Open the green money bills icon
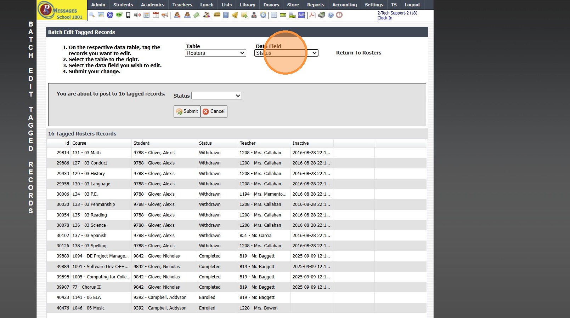The height and width of the screenshot is (318, 570). pyautogui.click(x=197, y=15)
